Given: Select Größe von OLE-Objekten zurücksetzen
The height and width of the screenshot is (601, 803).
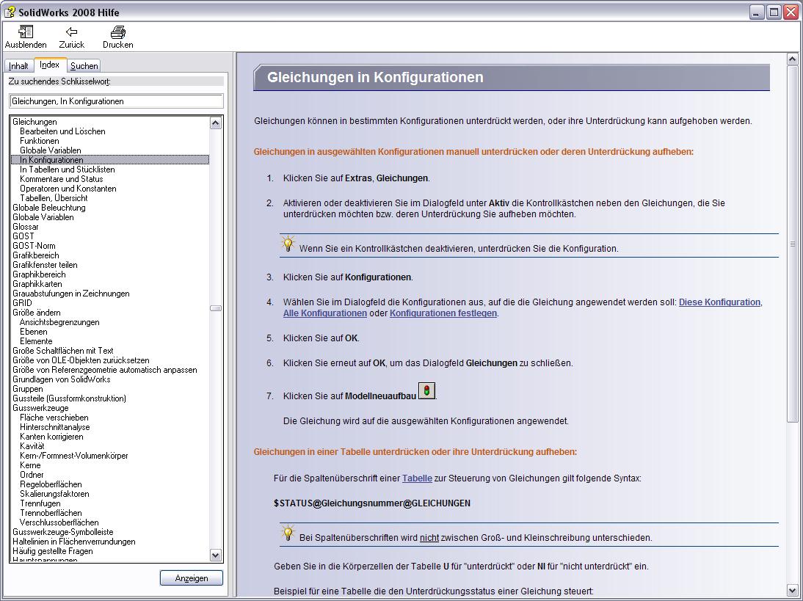Looking at the screenshot, I should (81, 360).
